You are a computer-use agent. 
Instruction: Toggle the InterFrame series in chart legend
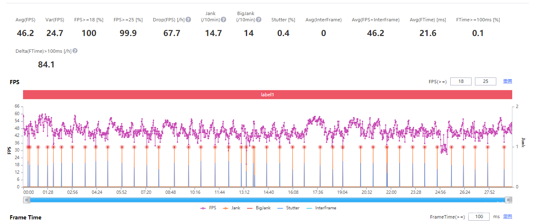pyautogui.click(x=321, y=208)
